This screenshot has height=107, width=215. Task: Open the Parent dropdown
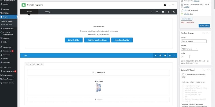tap(194, 41)
